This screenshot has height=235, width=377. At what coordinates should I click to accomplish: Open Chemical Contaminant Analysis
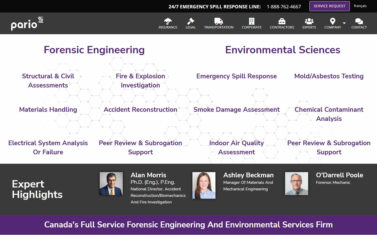point(329,114)
